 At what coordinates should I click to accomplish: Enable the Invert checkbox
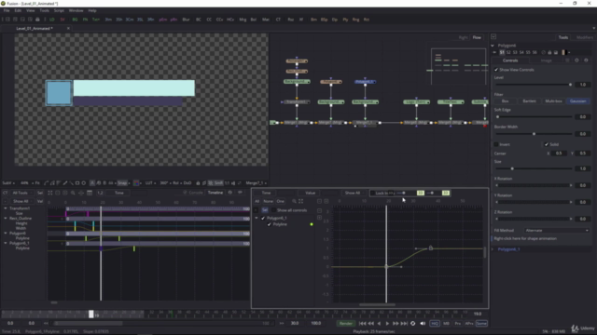pyautogui.click(x=496, y=144)
